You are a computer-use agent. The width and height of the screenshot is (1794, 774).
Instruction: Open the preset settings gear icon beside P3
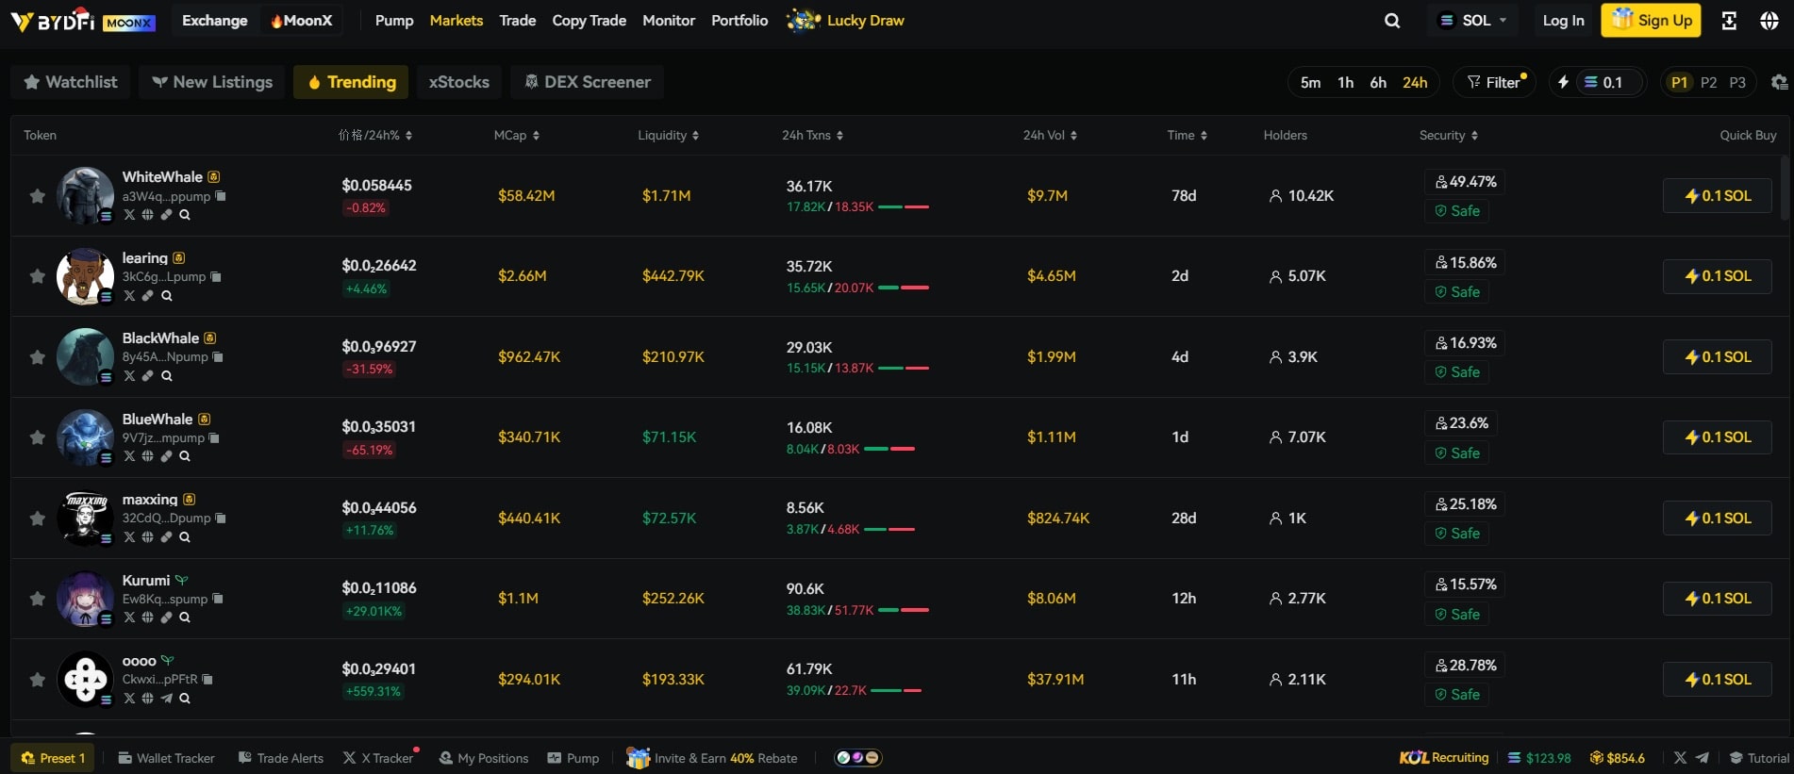click(1779, 82)
